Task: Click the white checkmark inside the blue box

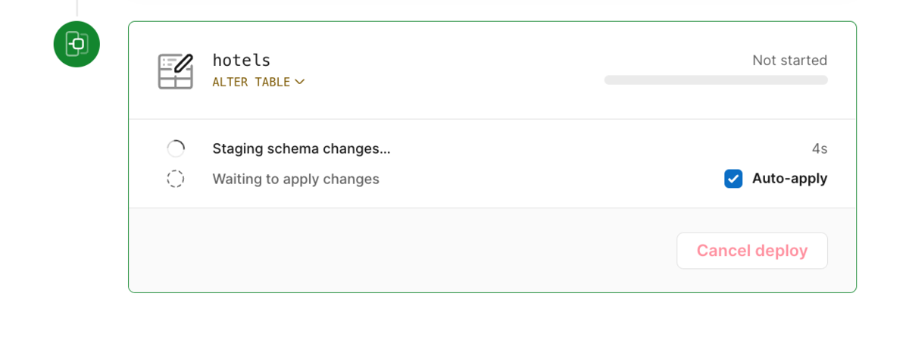Action: click(733, 179)
